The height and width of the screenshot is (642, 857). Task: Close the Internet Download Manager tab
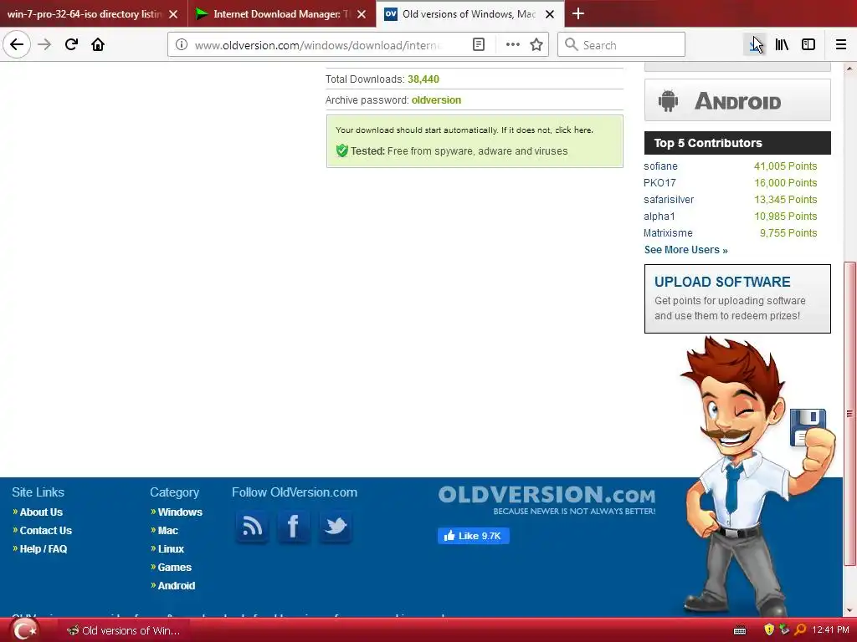pos(362,14)
